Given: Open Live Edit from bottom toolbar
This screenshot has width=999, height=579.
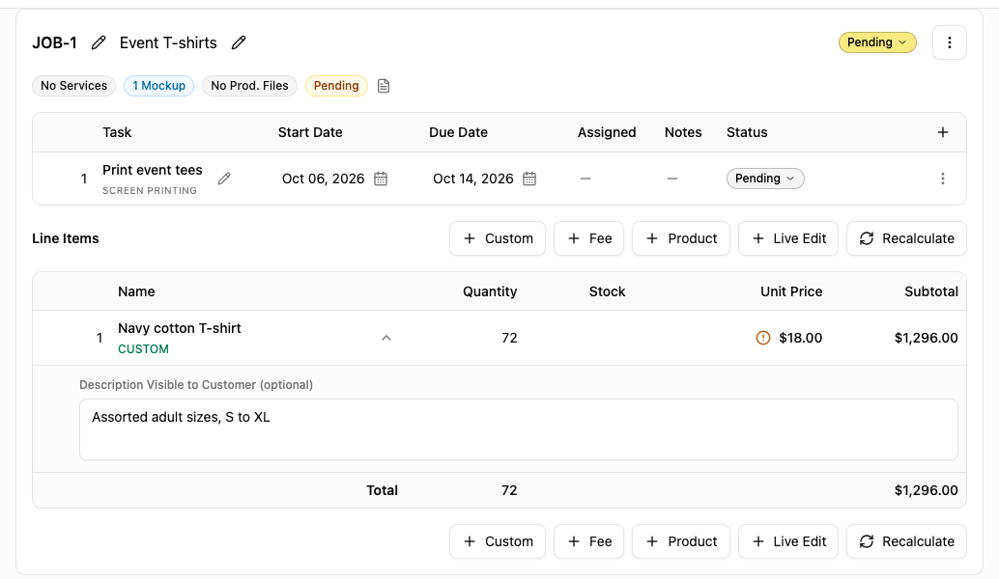Looking at the screenshot, I should (x=788, y=541).
